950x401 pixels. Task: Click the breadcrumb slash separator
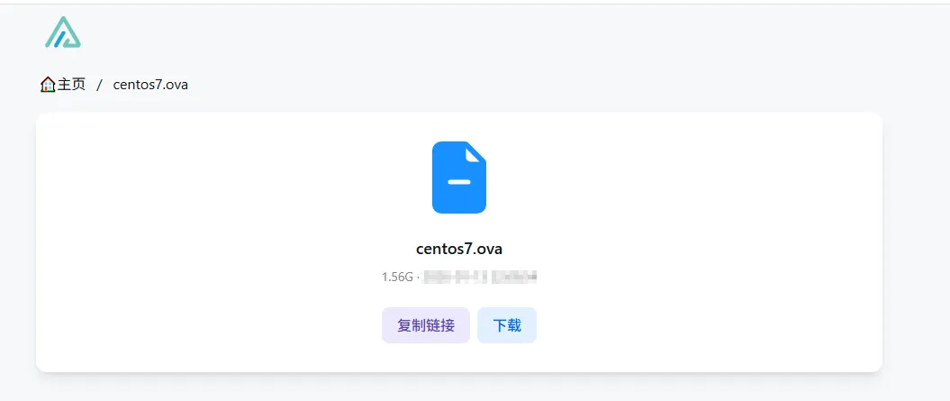pos(99,85)
